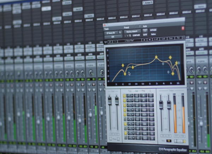The image size is (212, 154).
Task: Click the Undo arrow in the Waves toolbar
Action: [110, 42]
